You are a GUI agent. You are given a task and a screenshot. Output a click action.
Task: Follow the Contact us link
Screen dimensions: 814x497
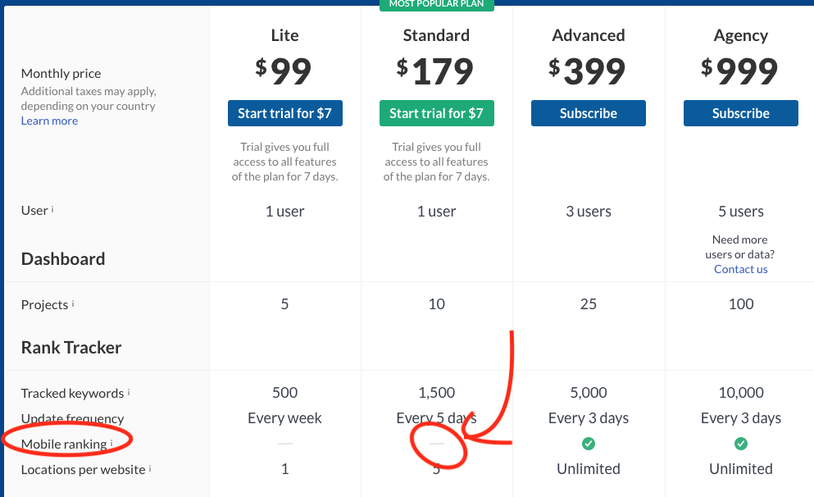click(x=741, y=269)
